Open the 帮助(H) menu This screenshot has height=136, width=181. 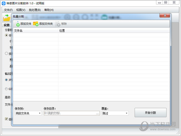coord(49,10)
